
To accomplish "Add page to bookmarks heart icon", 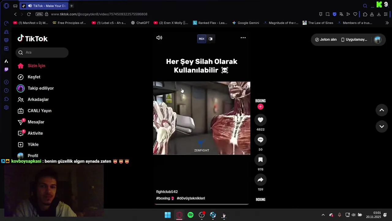I will coord(355,14).
